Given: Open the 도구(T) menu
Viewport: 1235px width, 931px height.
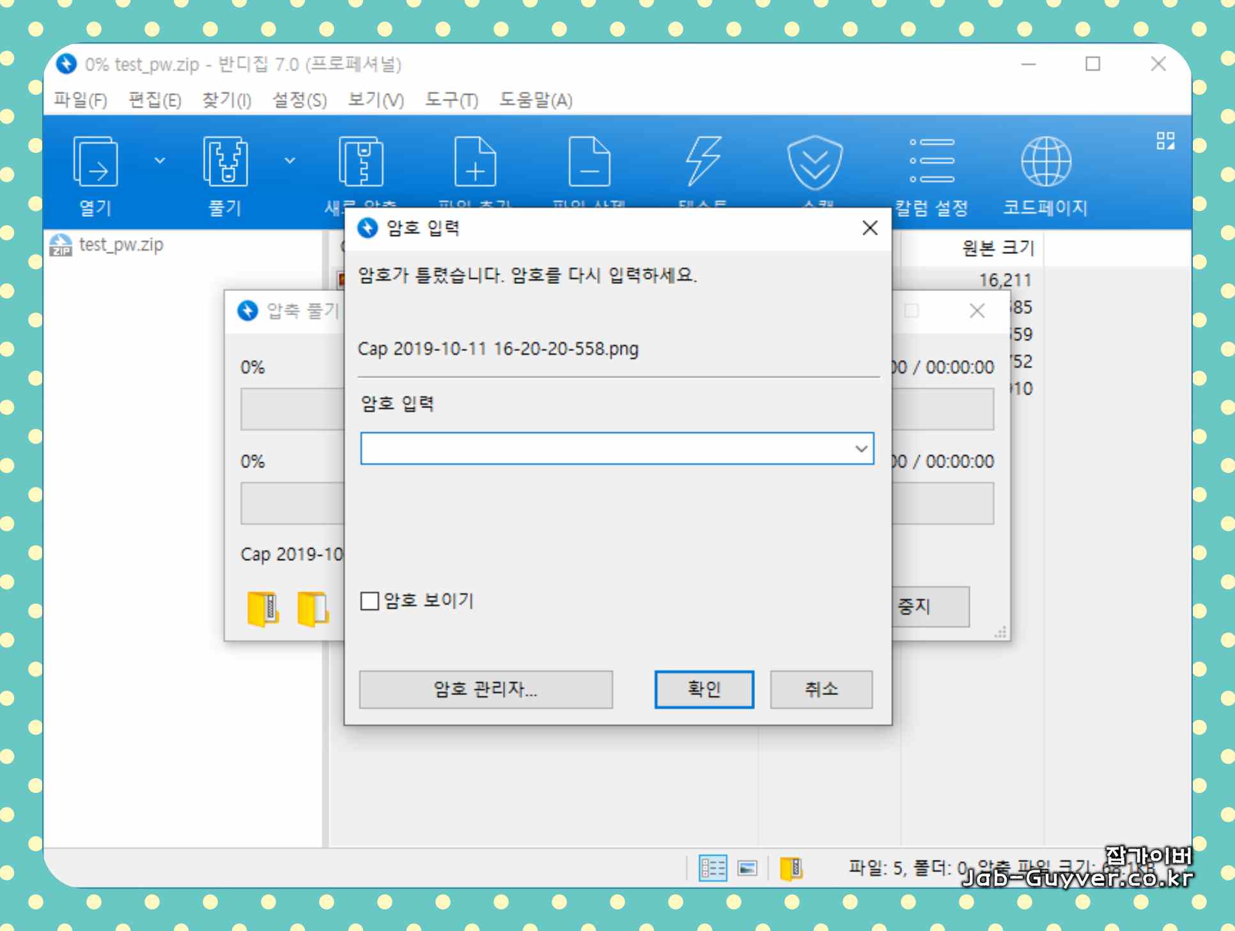Looking at the screenshot, I should (451, 100).
